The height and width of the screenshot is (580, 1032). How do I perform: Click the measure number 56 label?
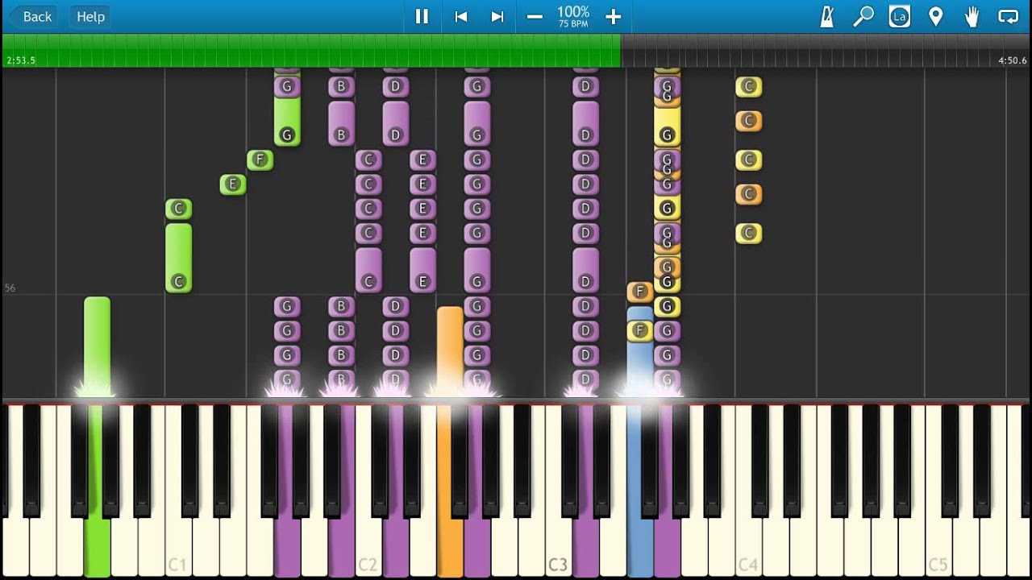pyautogui.click(x=10, y=288)
